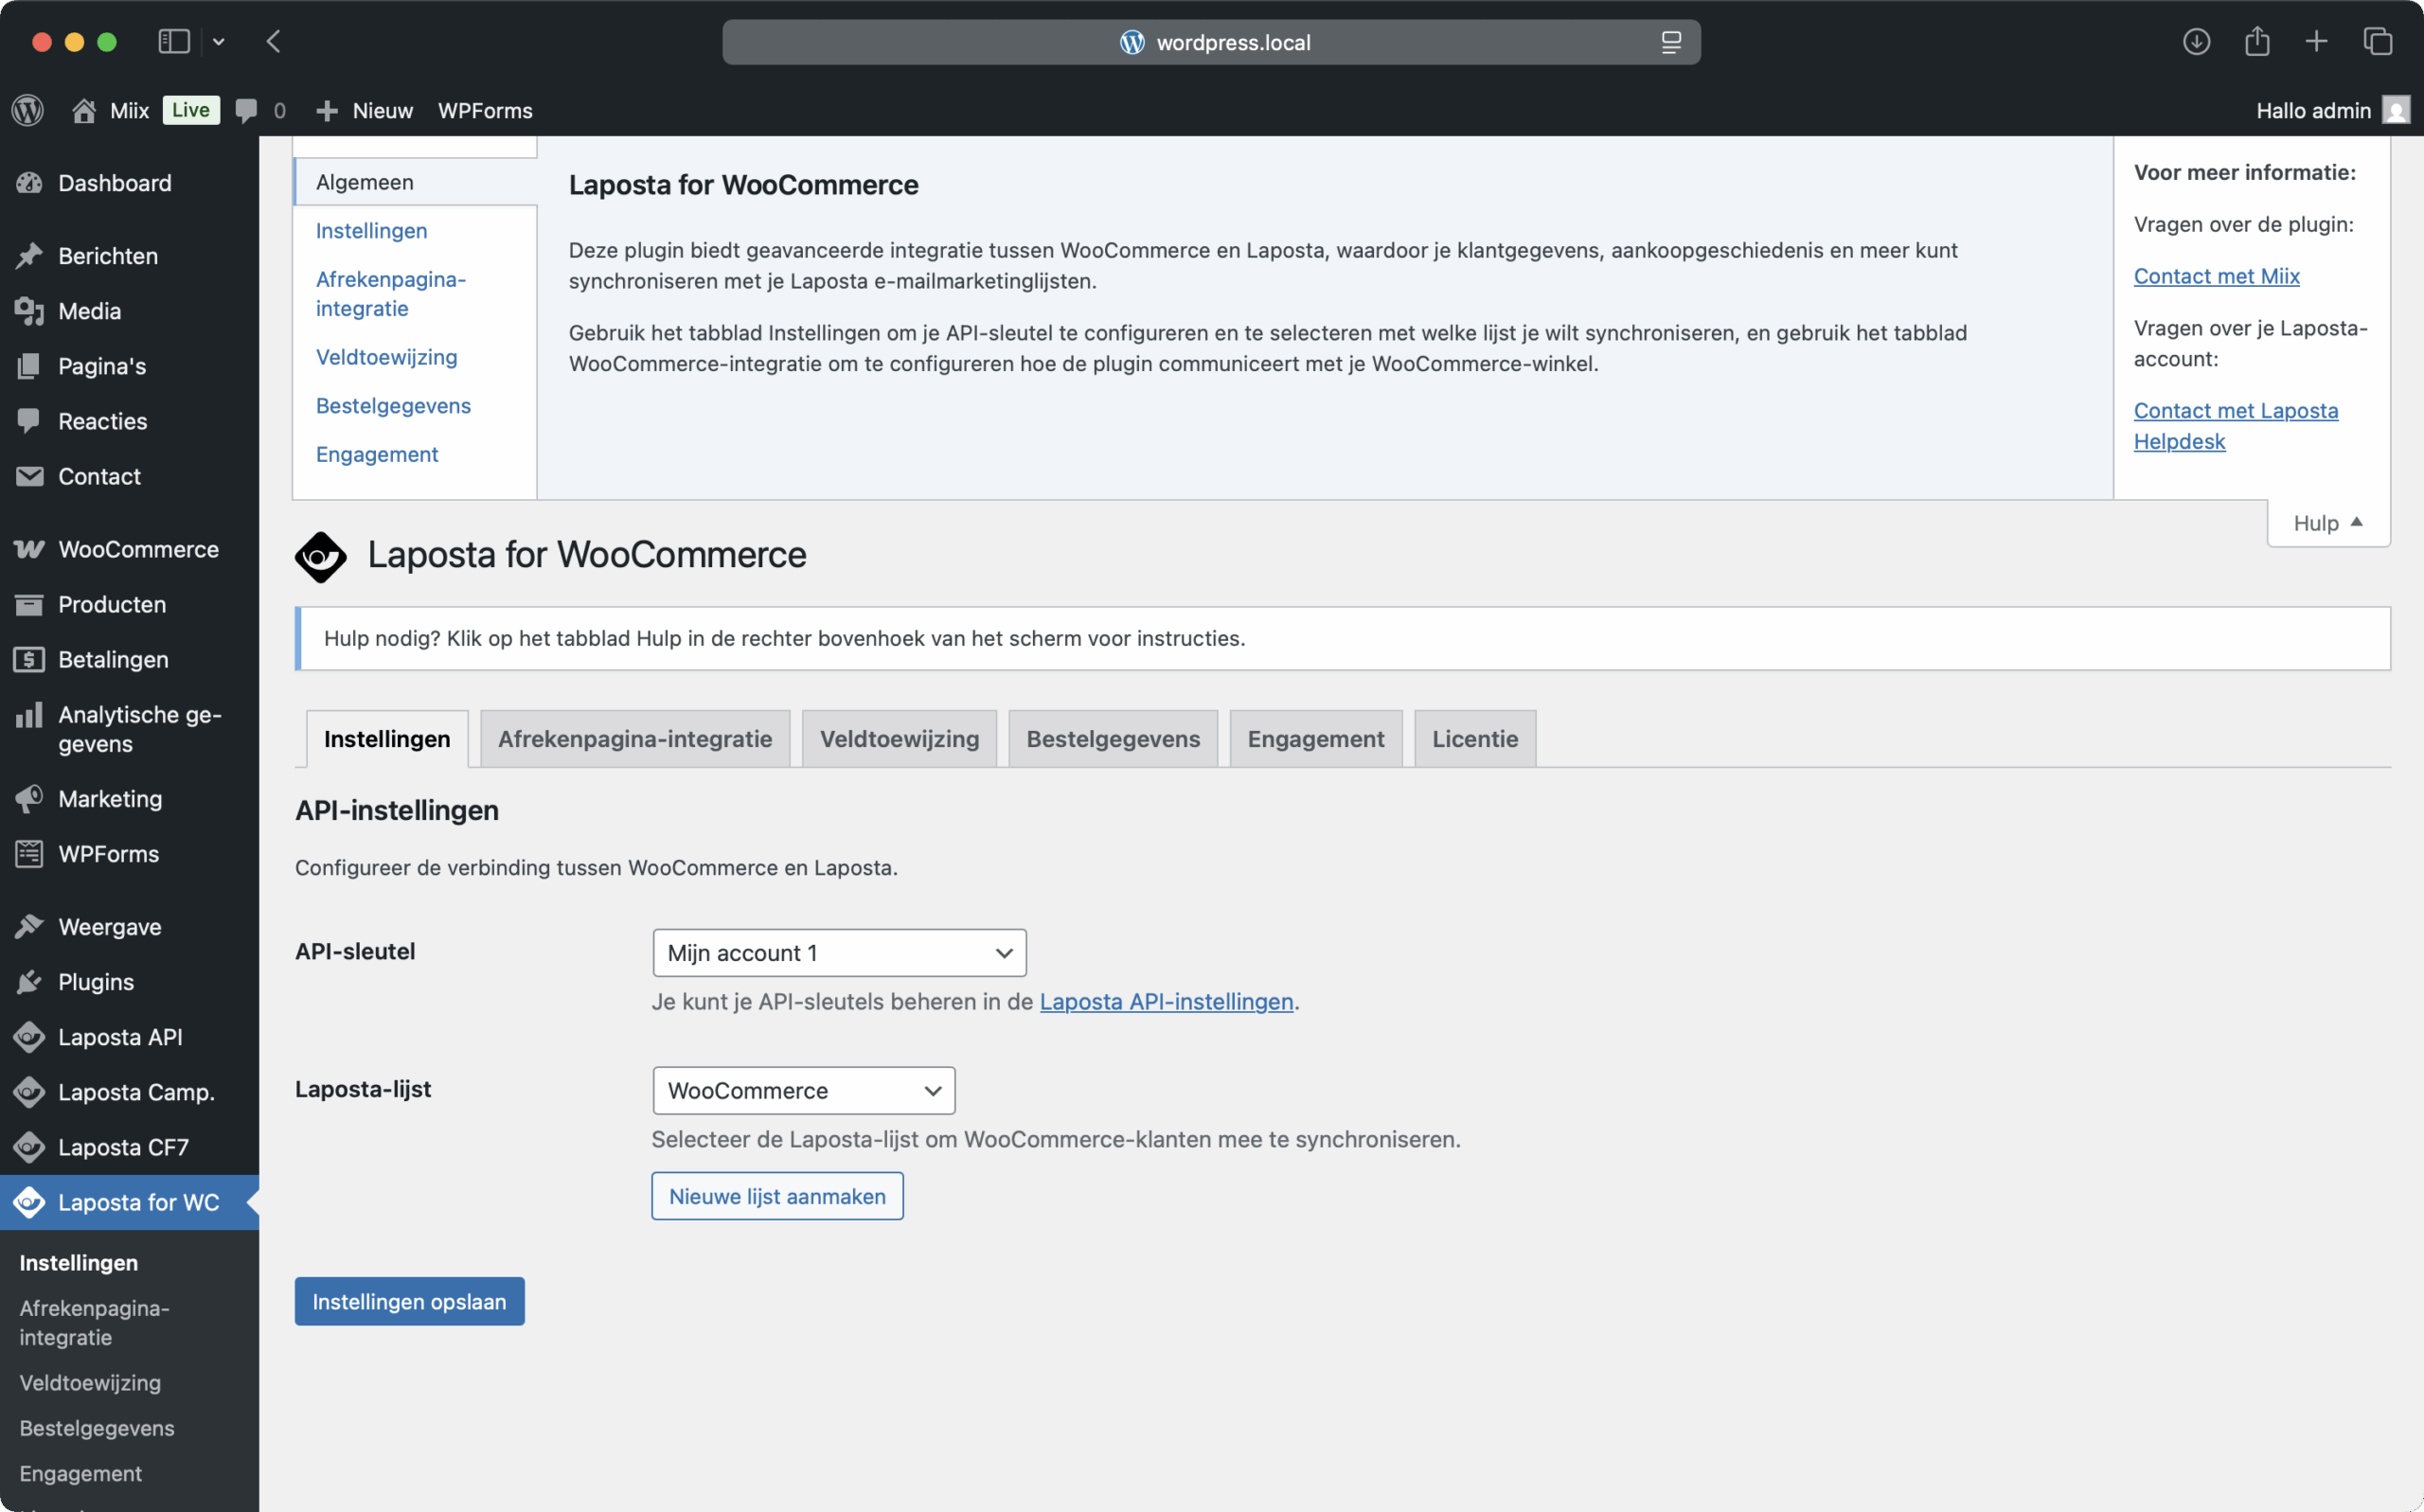Click the Nieuwe lijst aanmaken button

(x=777, y=1196)
